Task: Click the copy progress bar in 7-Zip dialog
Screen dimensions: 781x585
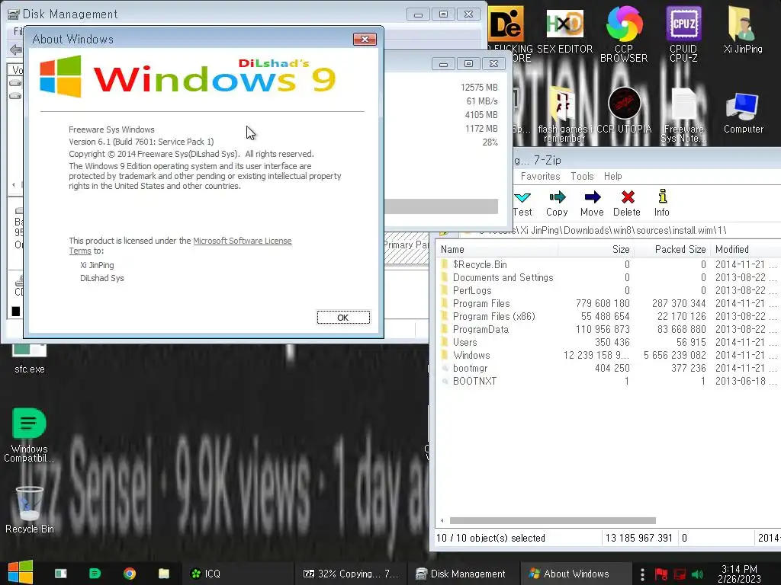Action: tap(442, 206)
